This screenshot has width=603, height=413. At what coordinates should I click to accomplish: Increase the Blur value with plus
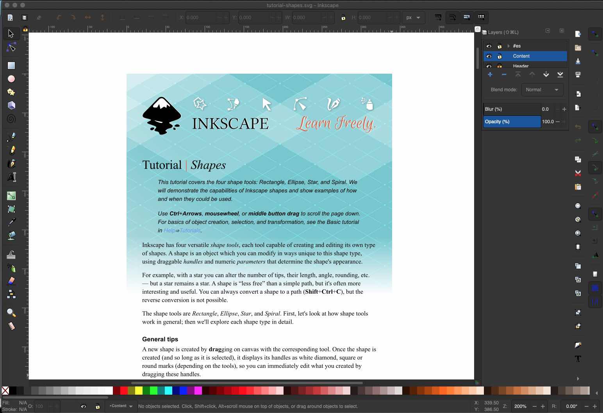pyautogui.click(x=564, y=109)
